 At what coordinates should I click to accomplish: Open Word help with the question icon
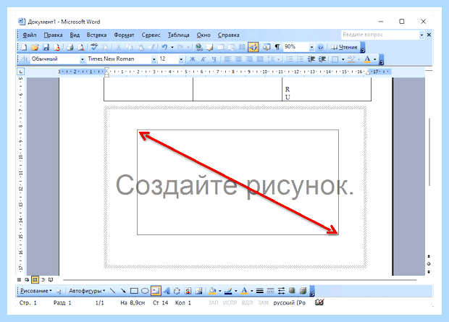coord(321,47)
